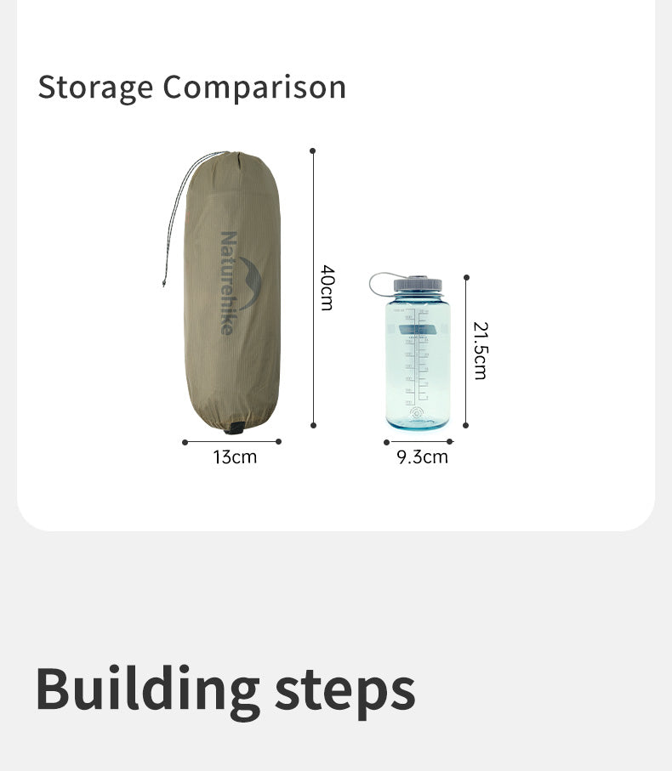Click the 40cm height label
Screen dimensions: 672x771
tap(328, 288)
